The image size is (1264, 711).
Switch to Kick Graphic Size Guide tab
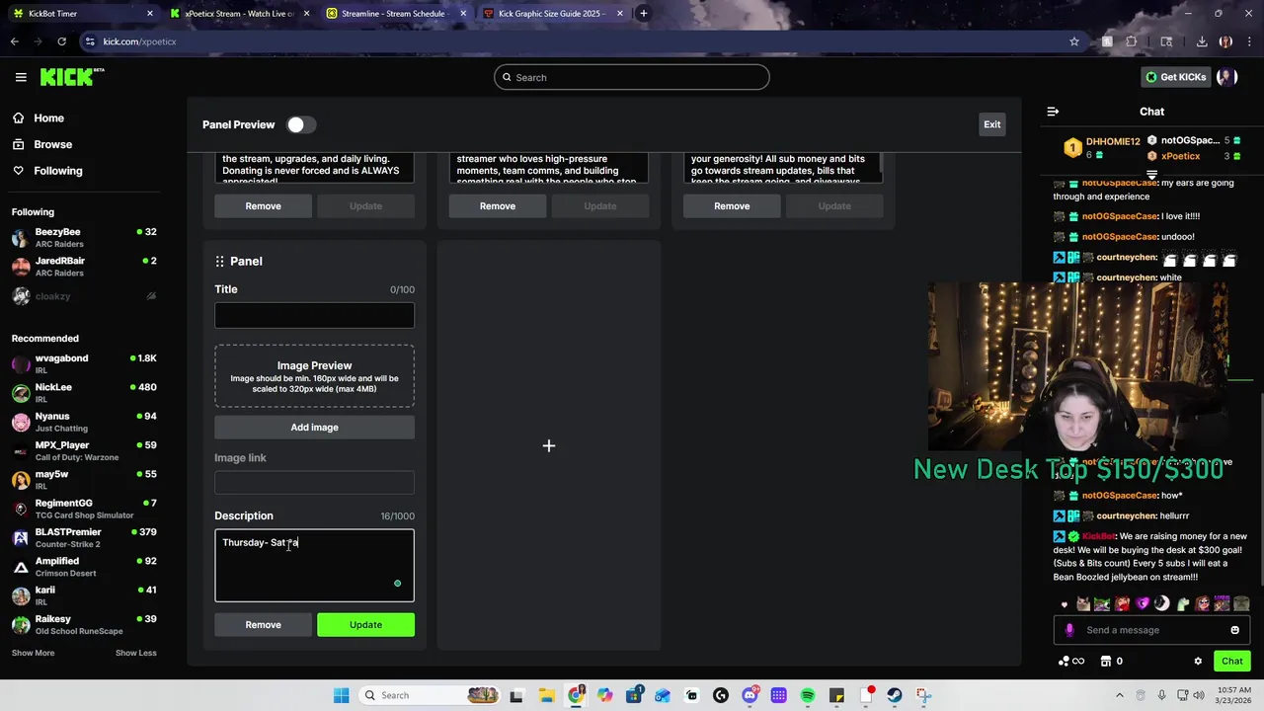[x=553, y=14]
